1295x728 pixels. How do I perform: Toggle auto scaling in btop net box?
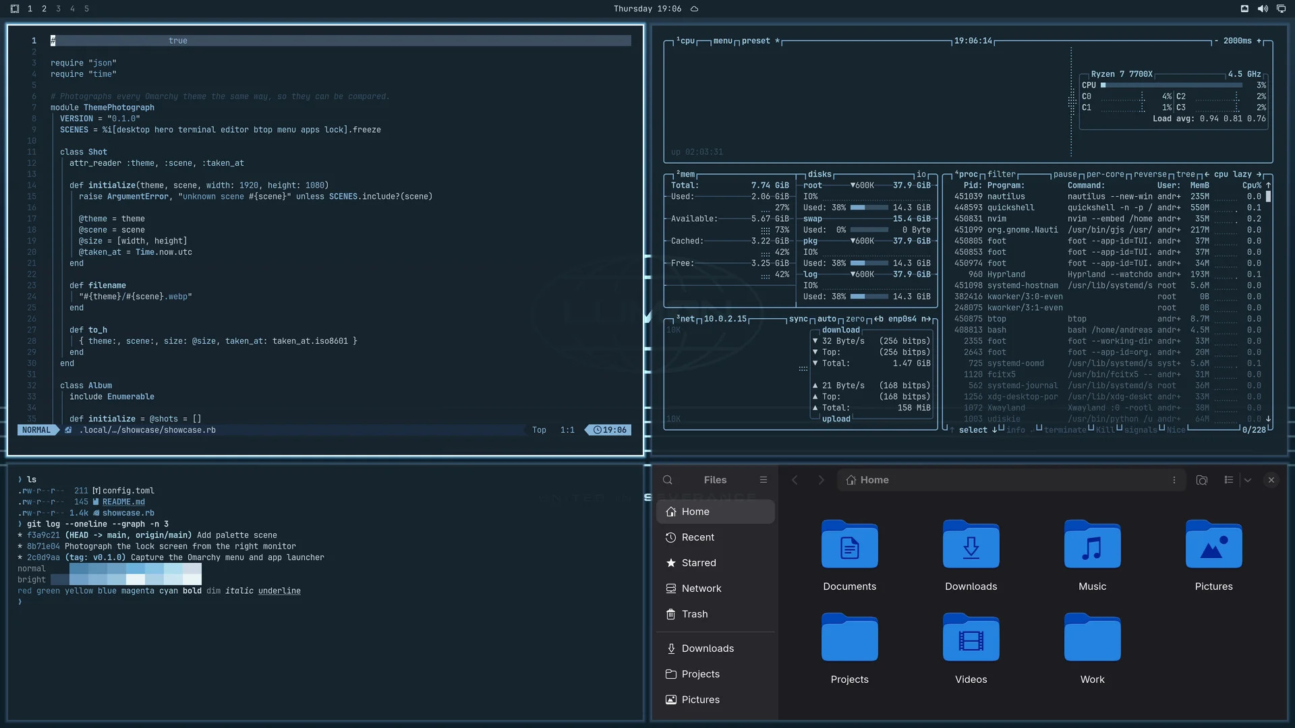[827, 320]
